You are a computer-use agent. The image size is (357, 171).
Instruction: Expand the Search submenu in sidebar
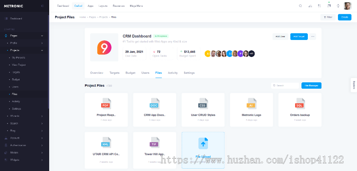(42, 123)
